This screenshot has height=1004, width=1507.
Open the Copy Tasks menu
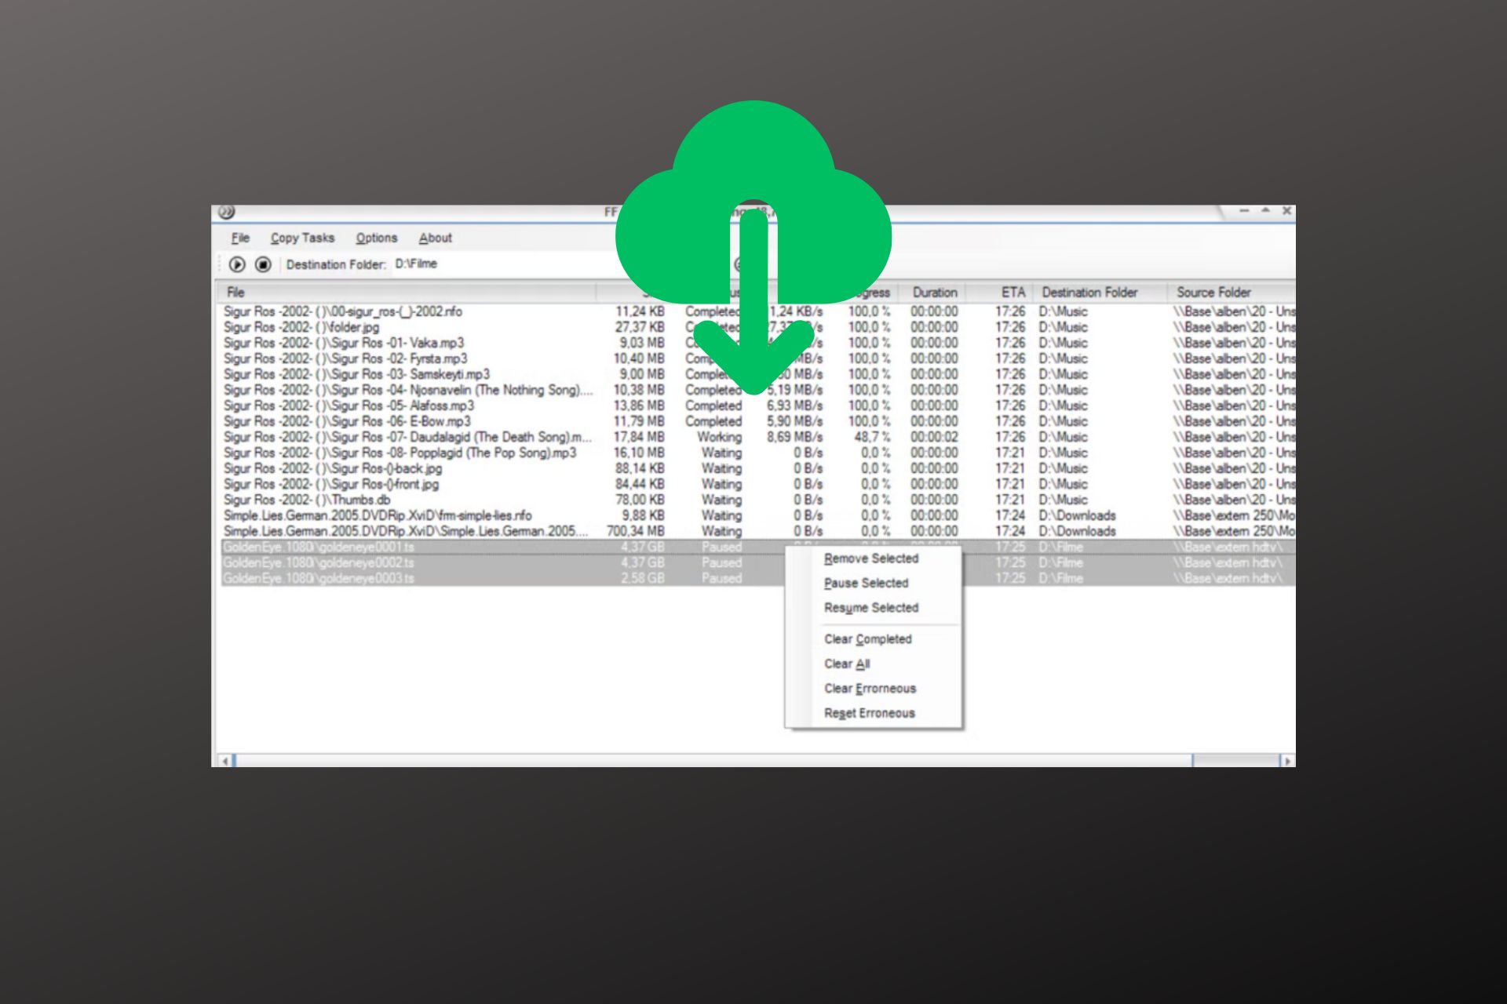click(x=303, y=238)
